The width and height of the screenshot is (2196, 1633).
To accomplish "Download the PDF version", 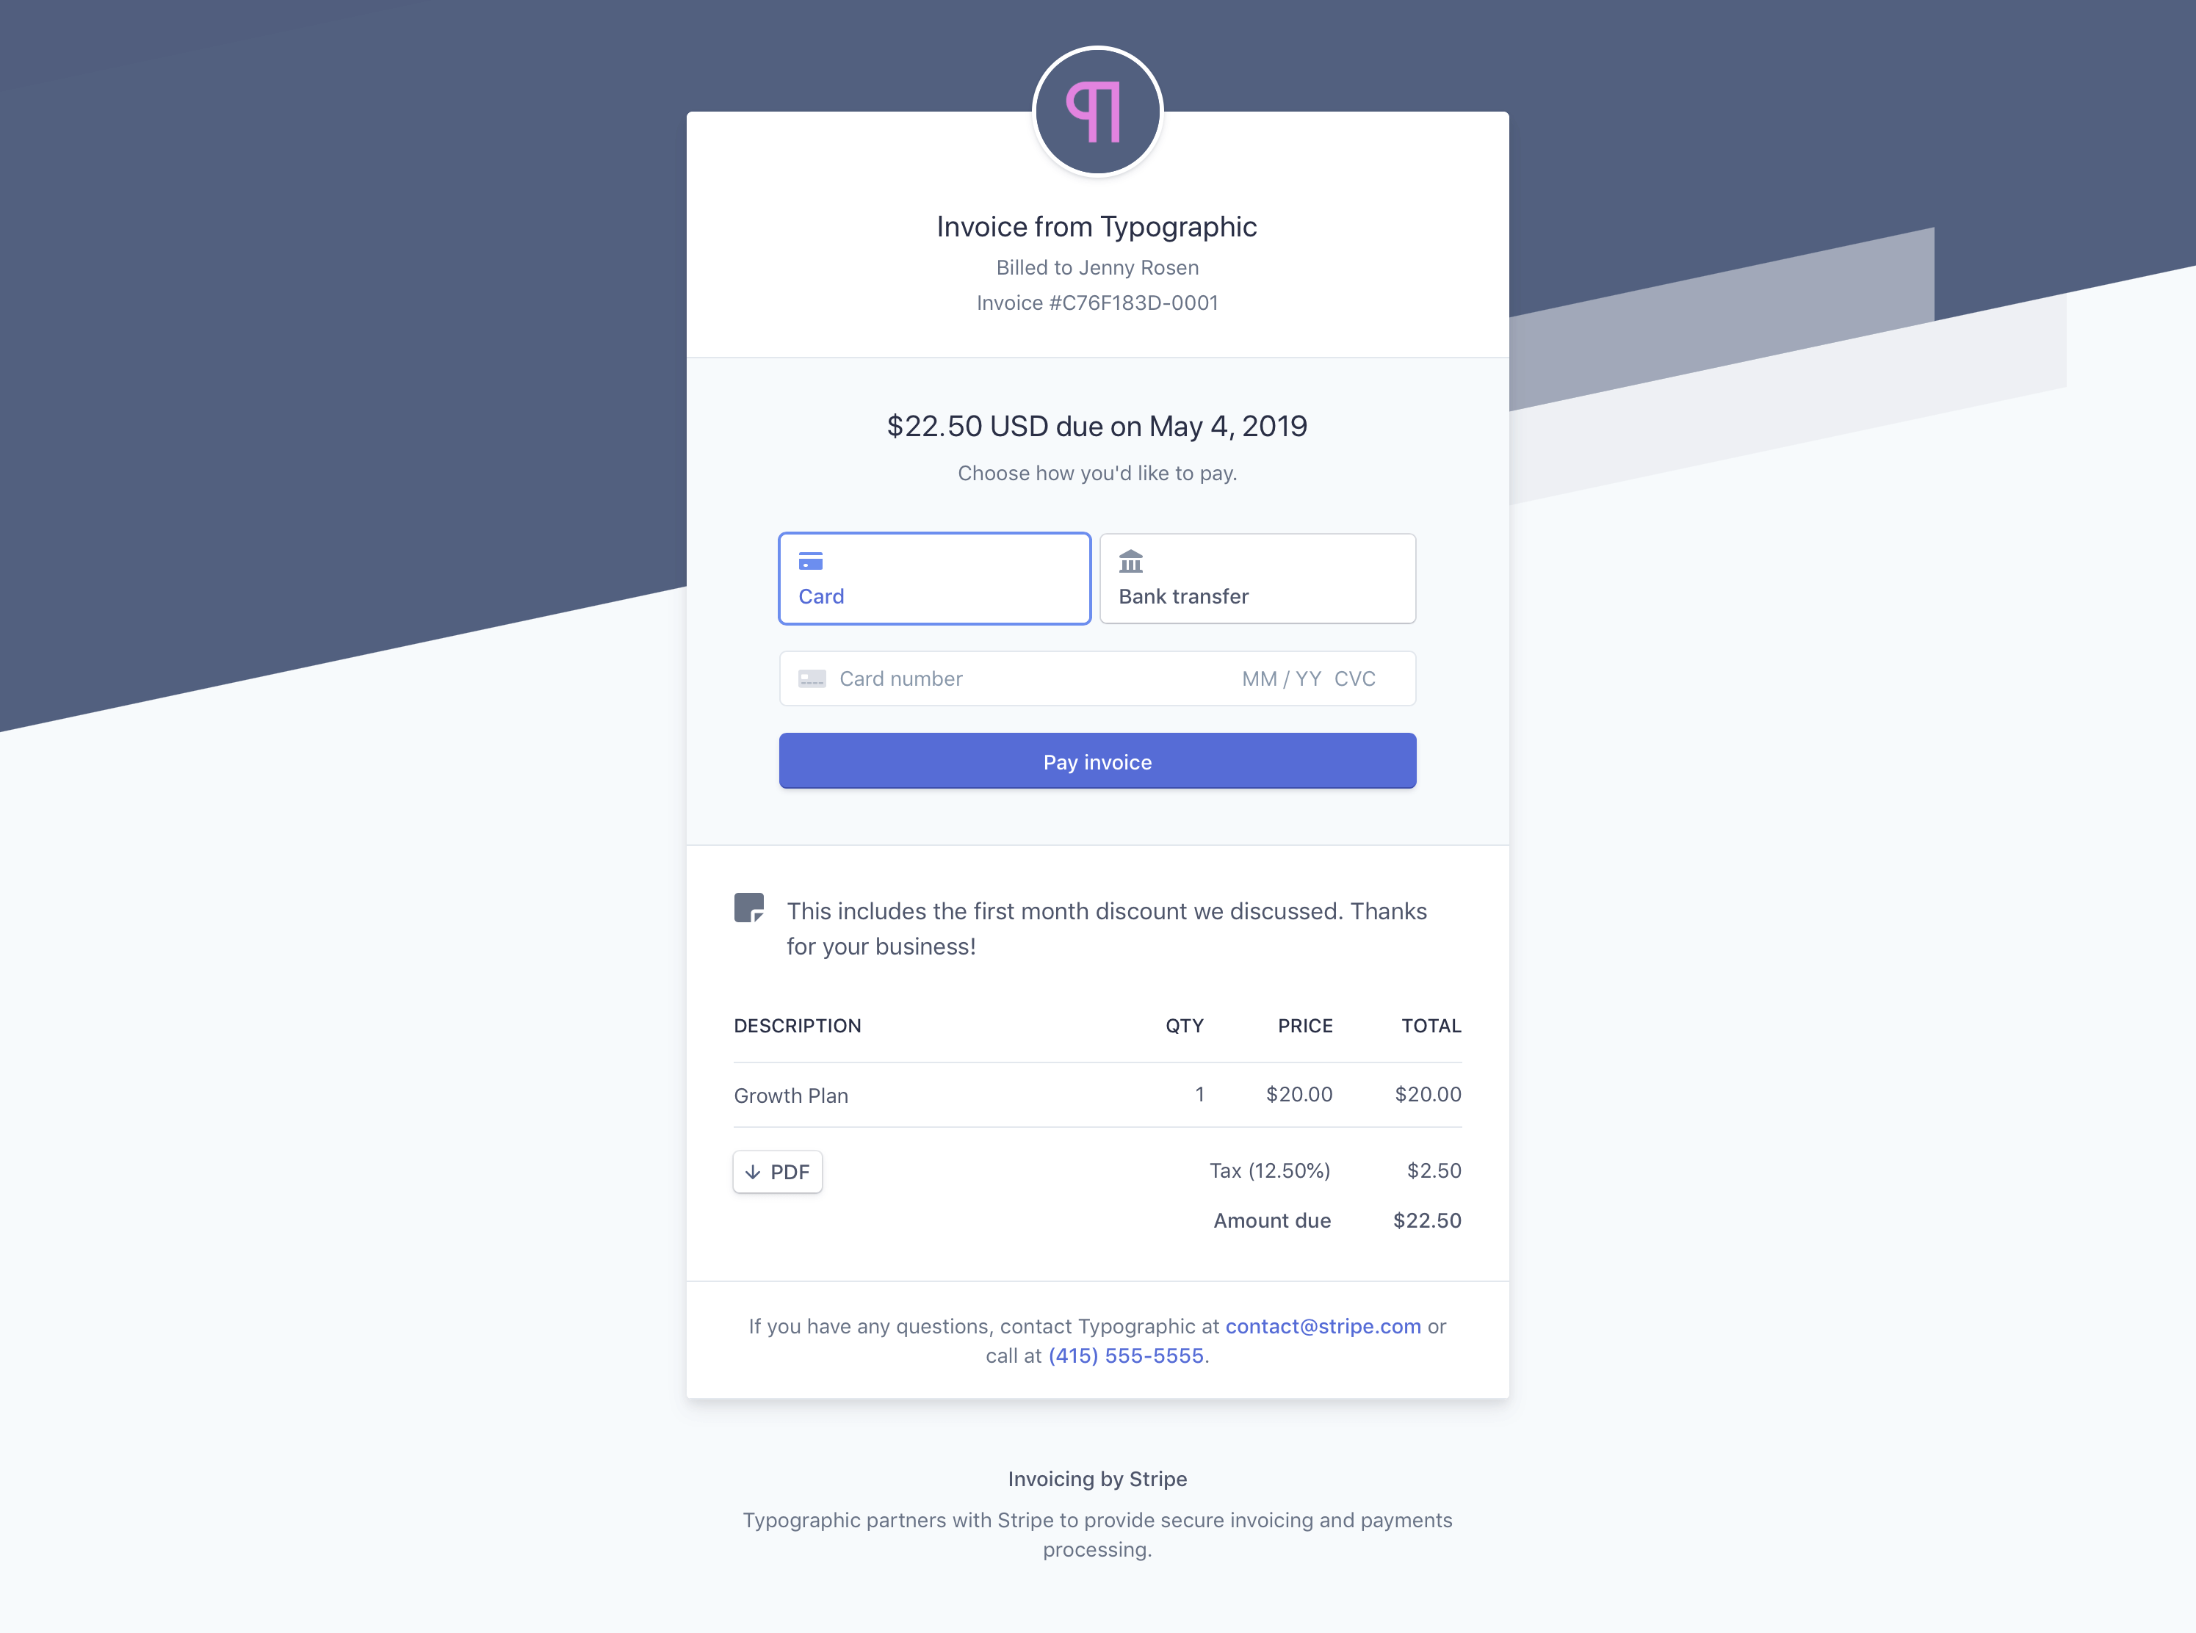I will 774,1172.
